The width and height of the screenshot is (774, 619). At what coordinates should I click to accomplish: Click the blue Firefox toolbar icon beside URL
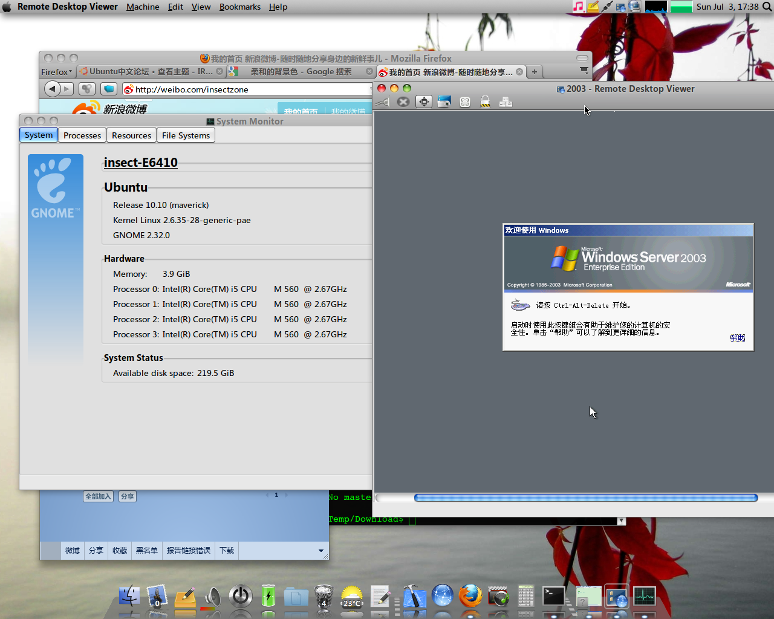tap(109, 89)
